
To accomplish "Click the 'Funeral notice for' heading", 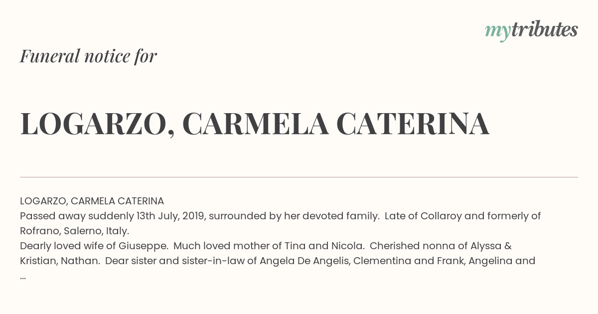I will (x=88, y=56).
